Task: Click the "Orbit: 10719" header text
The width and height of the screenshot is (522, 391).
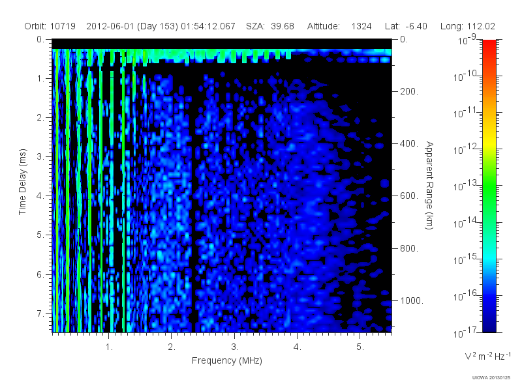Action: tap(50, 26)
